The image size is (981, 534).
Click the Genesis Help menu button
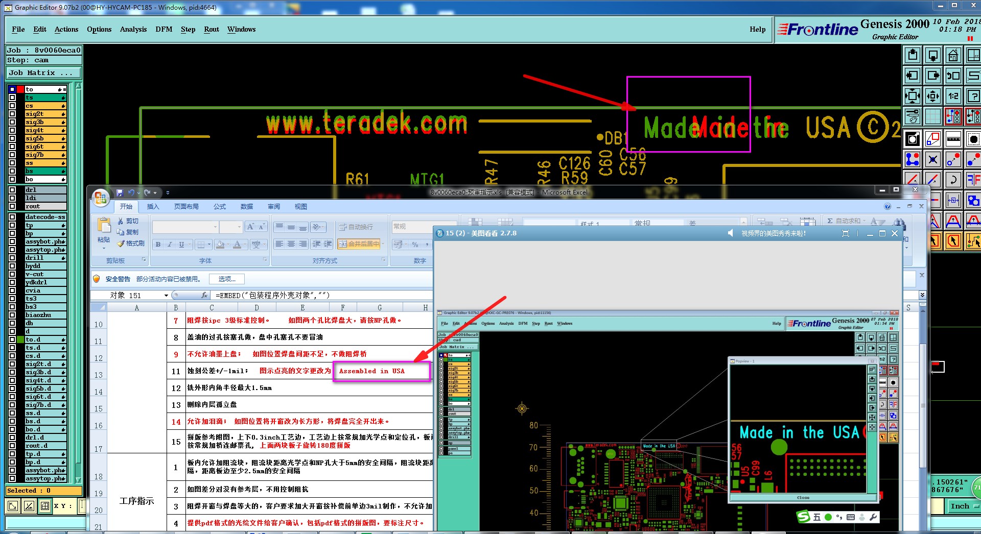tap(758, 29)
